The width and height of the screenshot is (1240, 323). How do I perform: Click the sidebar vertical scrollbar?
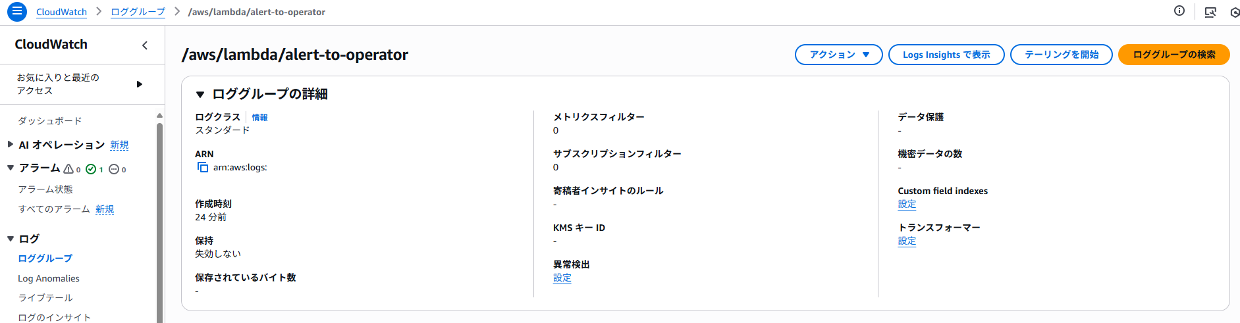click(159, 217)
